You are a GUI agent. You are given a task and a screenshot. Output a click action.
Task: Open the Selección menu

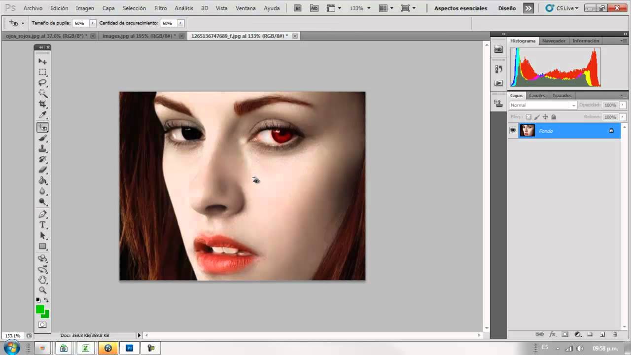tap(134, 8)
